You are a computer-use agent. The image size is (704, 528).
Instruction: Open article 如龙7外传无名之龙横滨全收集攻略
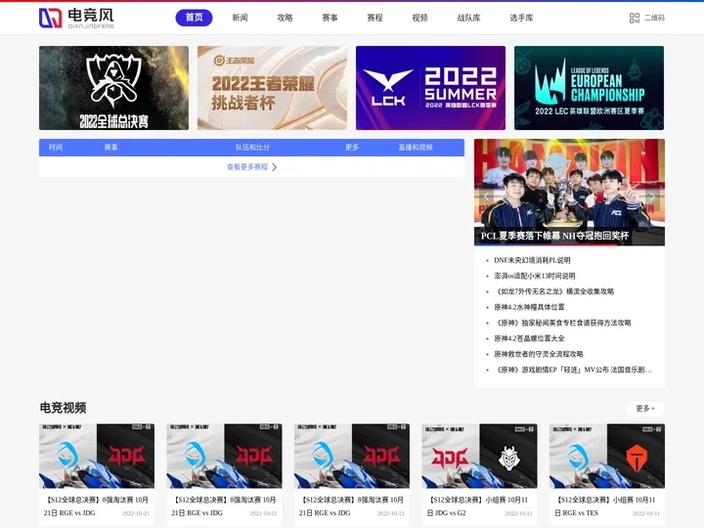coord(554,291)
